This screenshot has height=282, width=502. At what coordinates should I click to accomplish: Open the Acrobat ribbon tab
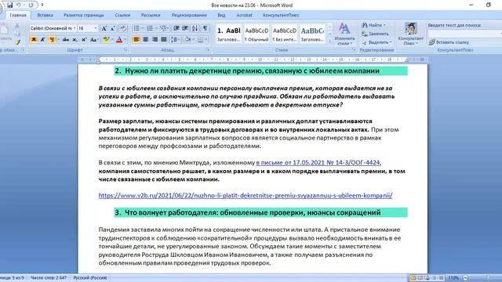tap(244, 15)
